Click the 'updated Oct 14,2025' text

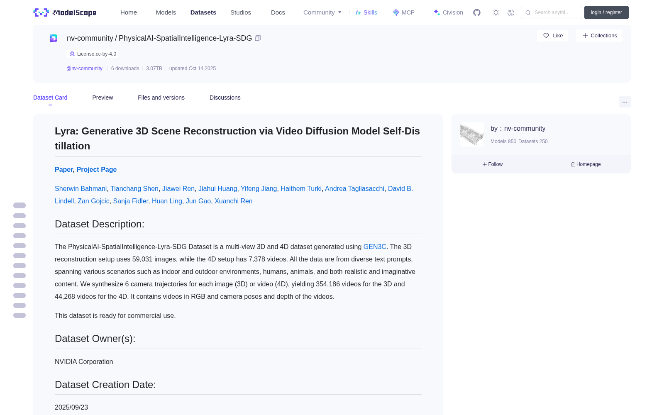pos(193,68)
